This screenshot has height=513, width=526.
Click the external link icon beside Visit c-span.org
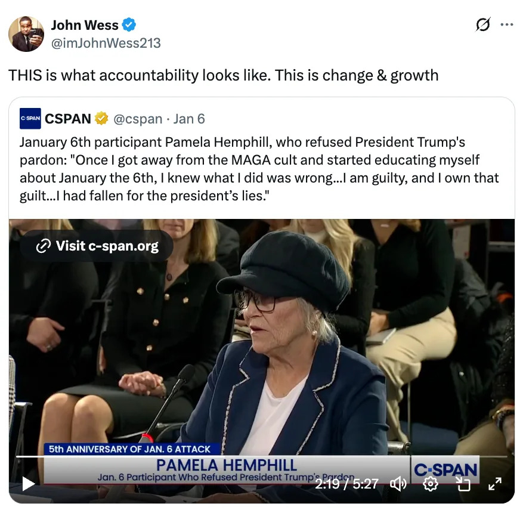pos(44,245)
